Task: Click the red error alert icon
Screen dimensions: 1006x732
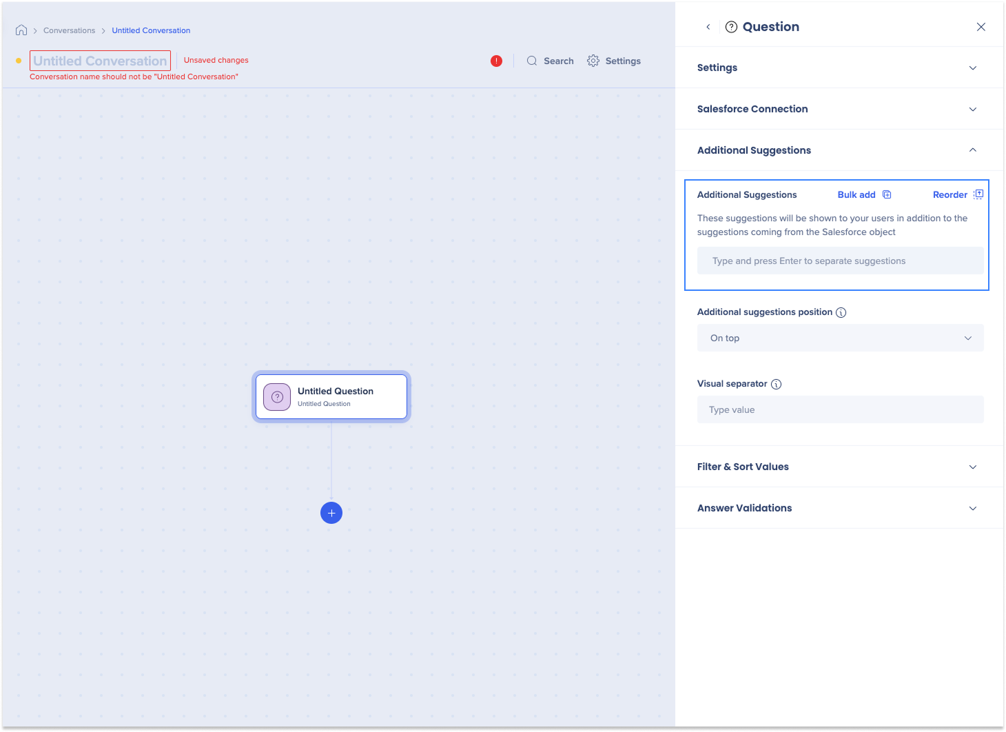Action: pos(496,61)
